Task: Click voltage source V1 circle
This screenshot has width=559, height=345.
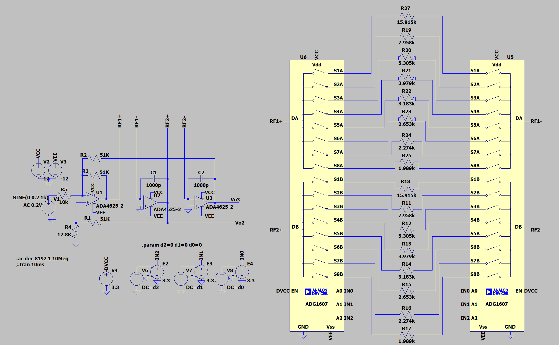Action: pyautogui.click(x=48, y=208)
